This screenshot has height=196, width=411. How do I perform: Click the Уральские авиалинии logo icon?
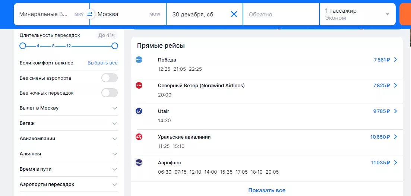[139, 137]
